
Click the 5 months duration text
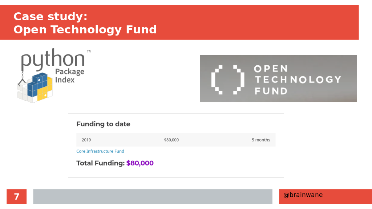[x=261, y=140]
